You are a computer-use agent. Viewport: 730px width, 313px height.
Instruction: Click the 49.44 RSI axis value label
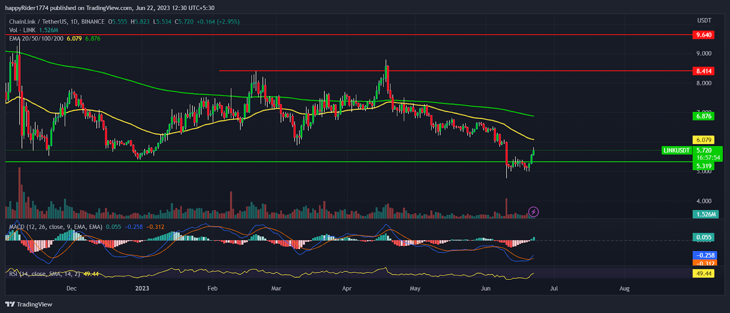703,274
